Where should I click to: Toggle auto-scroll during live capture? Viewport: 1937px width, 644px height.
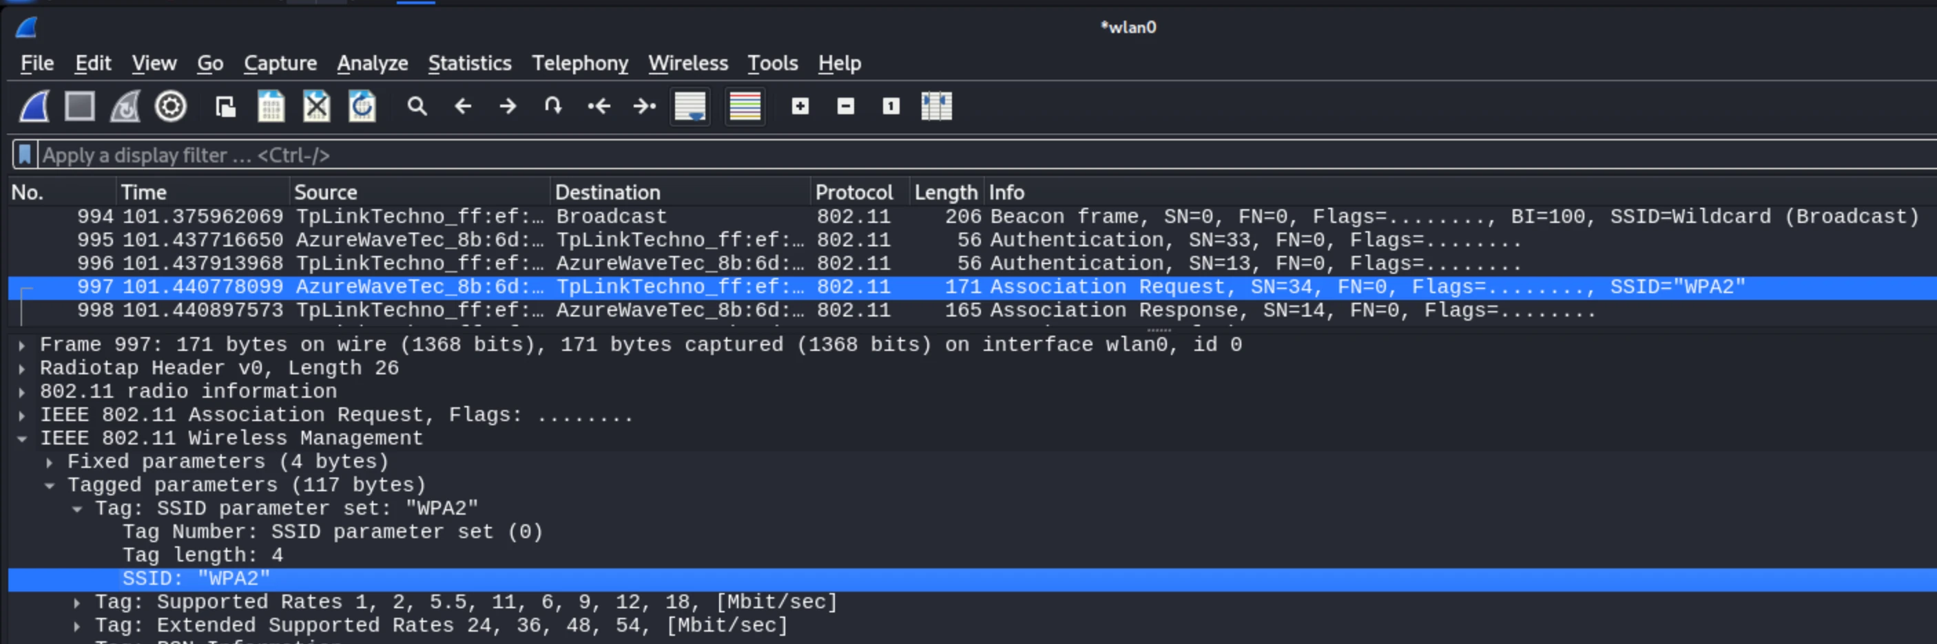click(x=690, y=106)
